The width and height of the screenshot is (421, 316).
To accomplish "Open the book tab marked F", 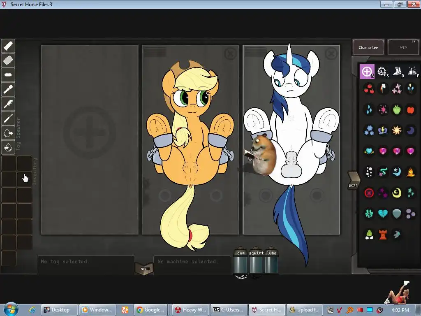I will click(x=413, y=72).
